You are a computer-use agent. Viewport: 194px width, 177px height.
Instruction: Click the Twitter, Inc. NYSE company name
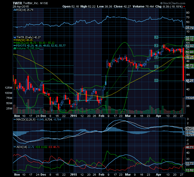(x=35, y=3)
